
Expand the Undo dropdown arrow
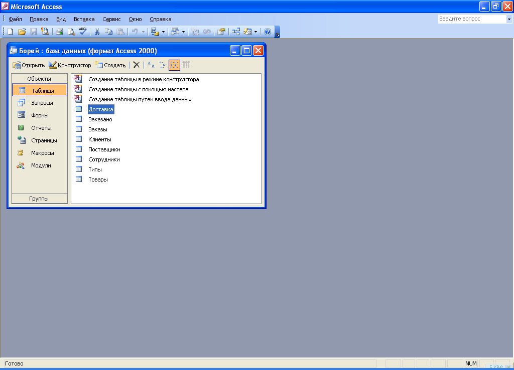(x=143, y=32)
